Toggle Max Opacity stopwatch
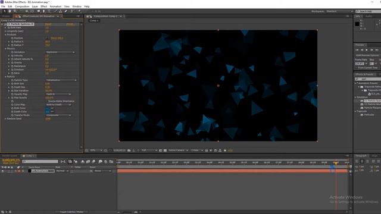Screen dimensions: 381x214 (x=12, y=97)
